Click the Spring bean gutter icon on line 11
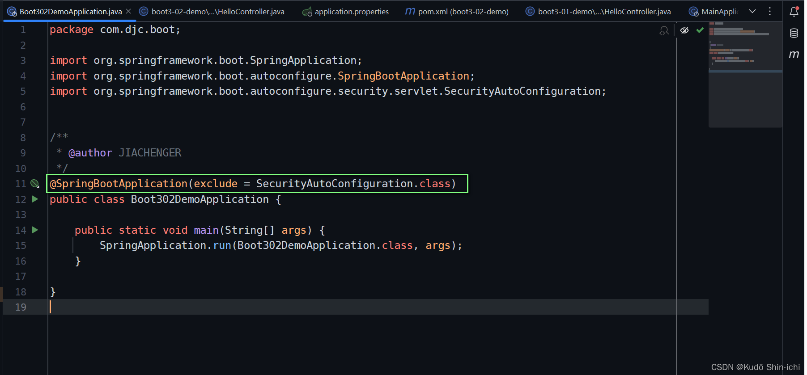This screenshot has height=375, width=807. point(35,184)
